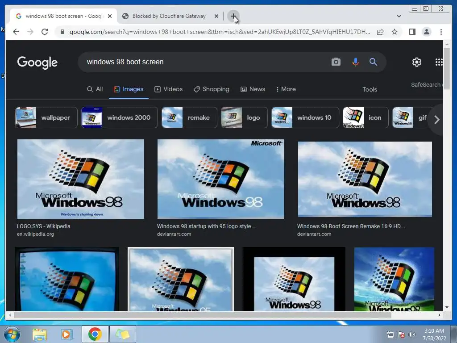Open the CRT monitor Windows logo thumbnail
Viewport: 457px width, 343px height.
tap(67, 279)
